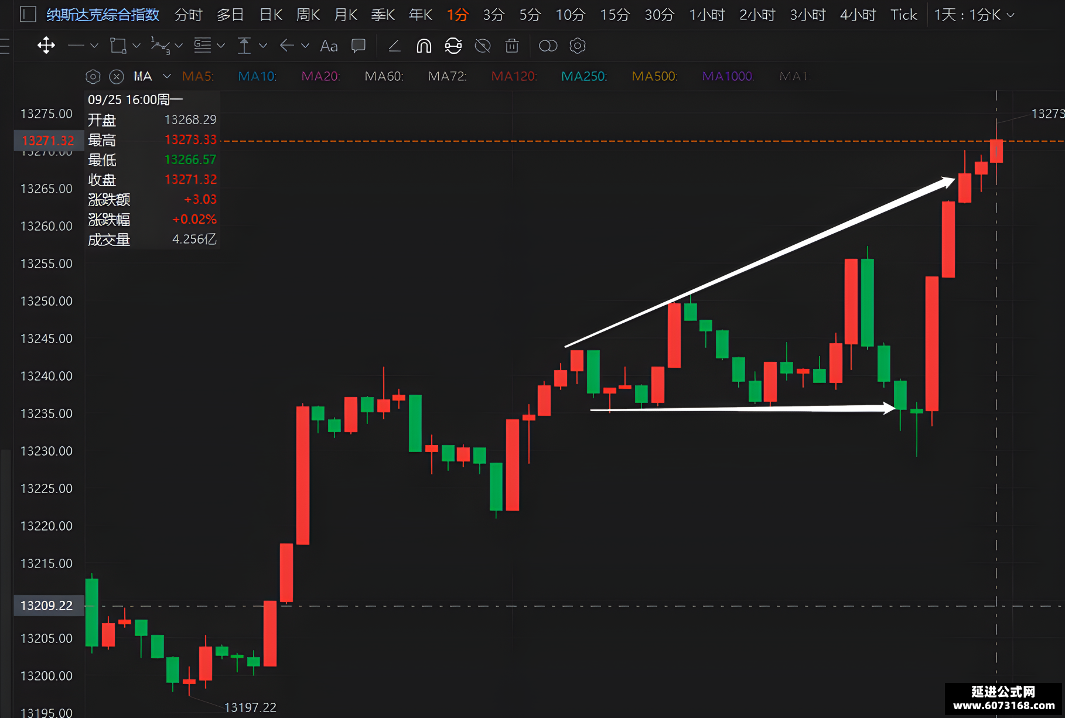Activate the magnet snap tool
Screen dimensions: 1065x718
point(424,46)
